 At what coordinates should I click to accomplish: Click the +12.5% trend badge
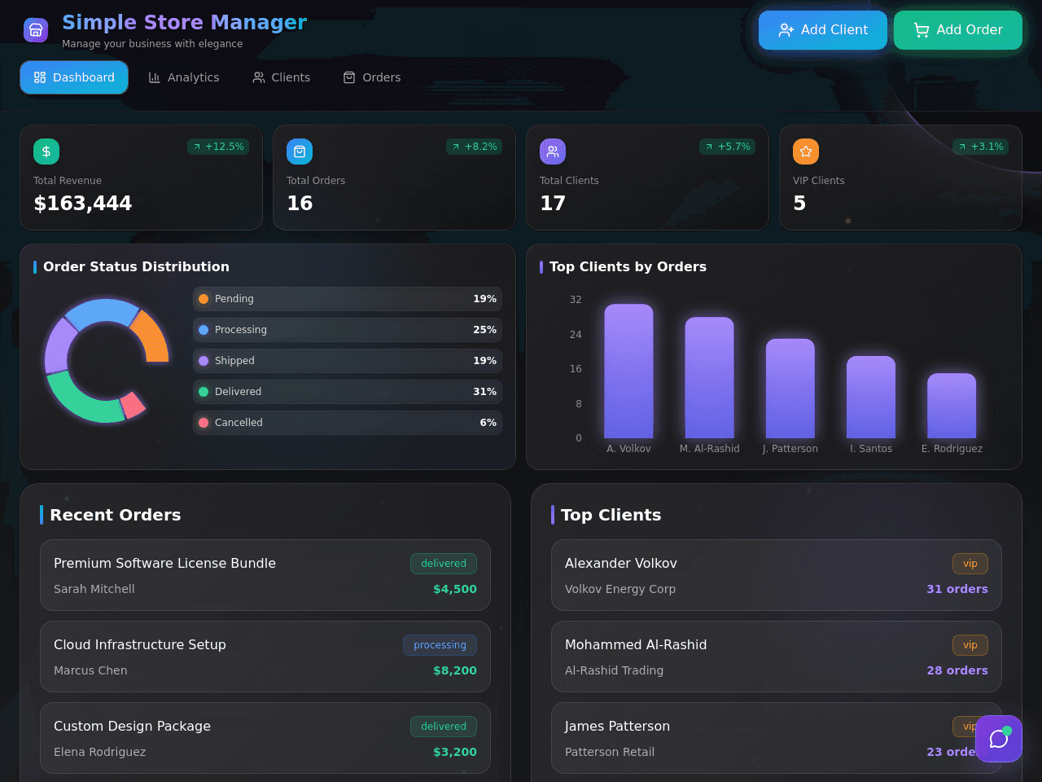click(218, 147)
